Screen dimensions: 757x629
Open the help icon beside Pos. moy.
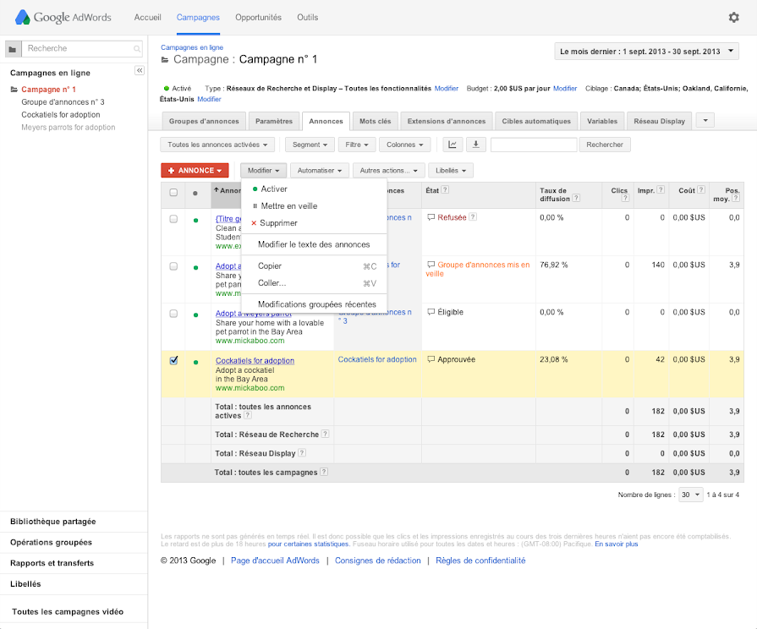(x=735, y=198)
